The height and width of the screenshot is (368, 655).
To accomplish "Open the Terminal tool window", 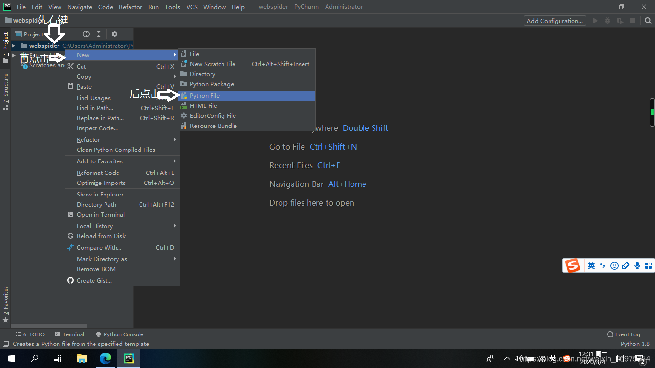I will 70,334.
